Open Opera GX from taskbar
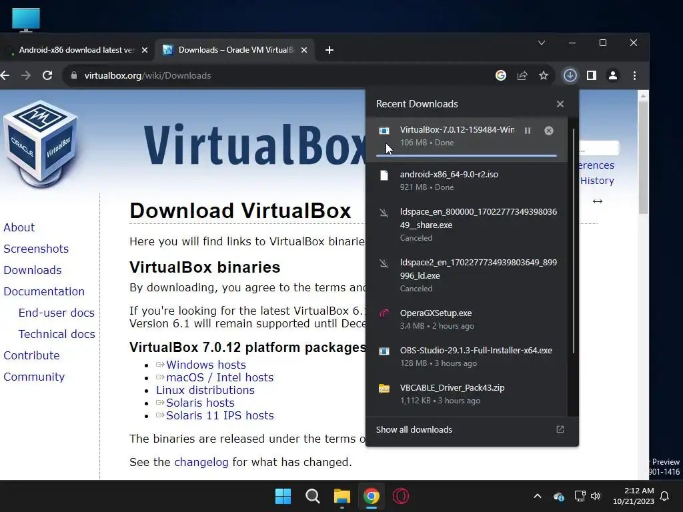Screen dimensions: 683x512 coord(401,496)
